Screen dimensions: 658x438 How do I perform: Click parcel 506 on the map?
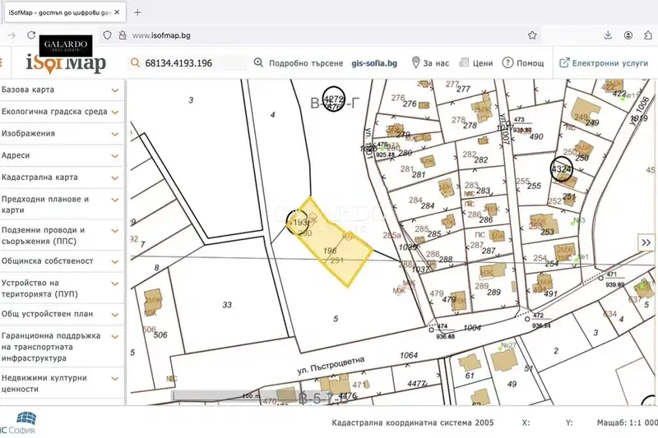(160, 335)
